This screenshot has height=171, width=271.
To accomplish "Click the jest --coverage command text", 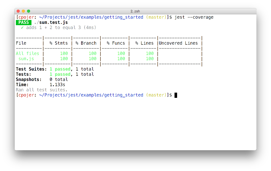I will tap(194, 17).
